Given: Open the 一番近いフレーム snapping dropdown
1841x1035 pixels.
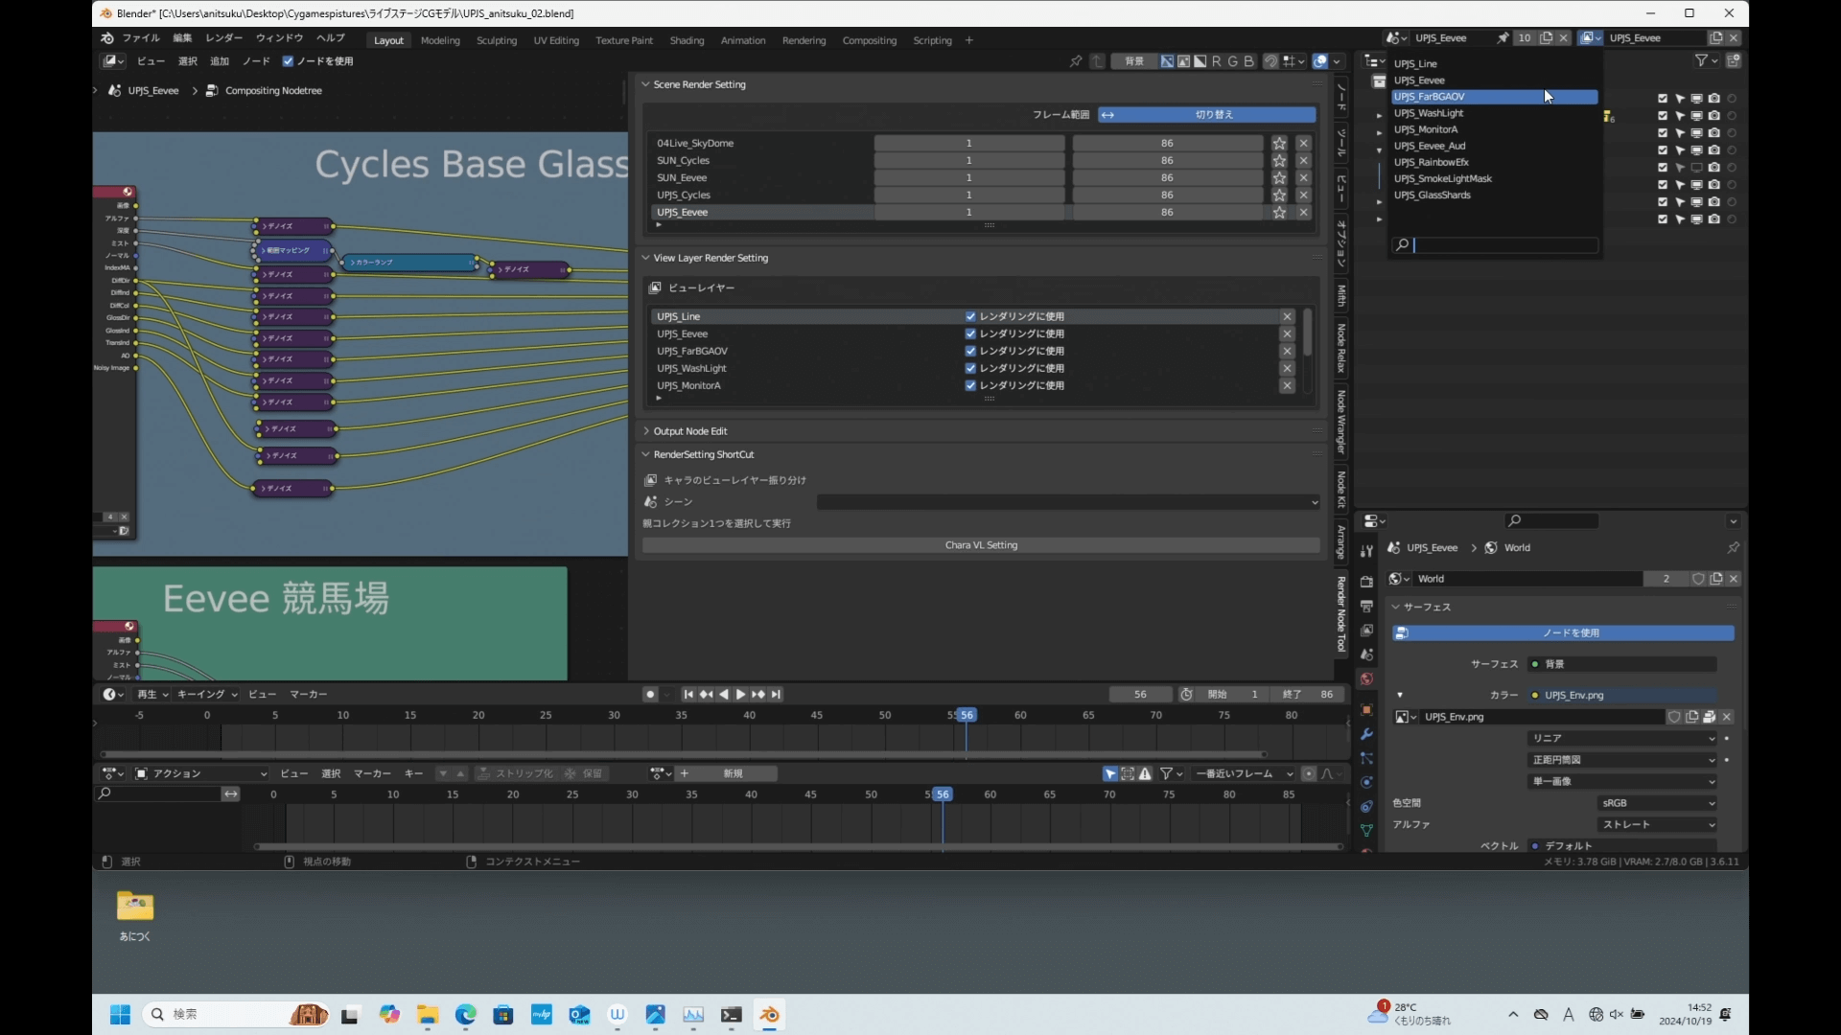Looking at the screenshot, I should 1245,774.
